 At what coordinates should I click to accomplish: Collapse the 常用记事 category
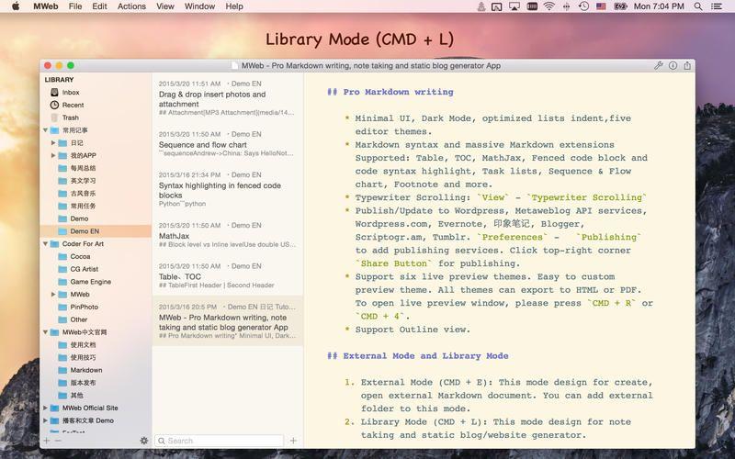point(45,130)
